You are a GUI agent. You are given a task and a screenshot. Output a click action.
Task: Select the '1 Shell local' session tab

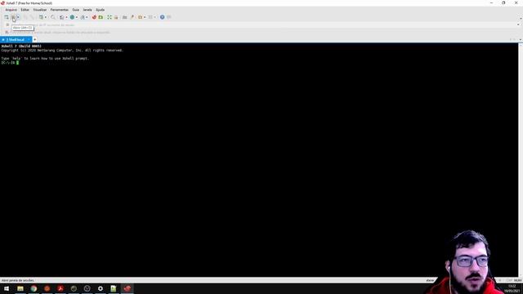click(16, 40)
